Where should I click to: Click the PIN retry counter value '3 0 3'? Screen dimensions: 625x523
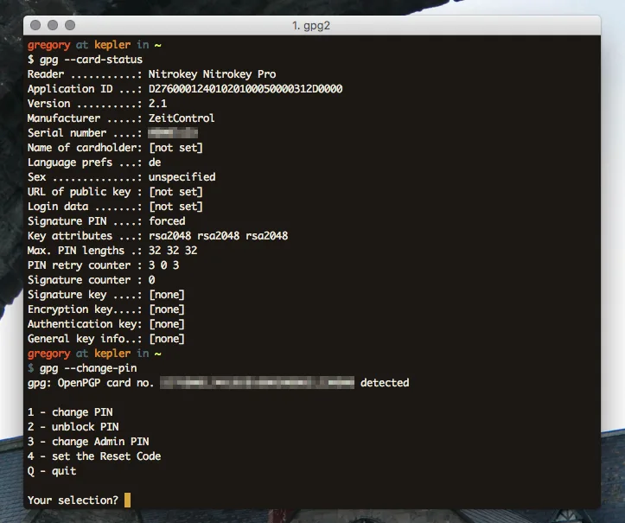[163, 265]
